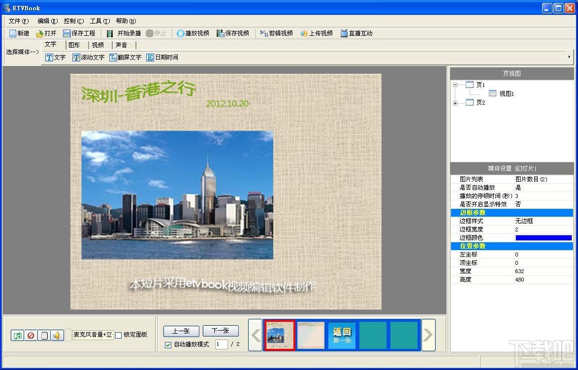Click title 深圳-香港之行 on slide

139,92
